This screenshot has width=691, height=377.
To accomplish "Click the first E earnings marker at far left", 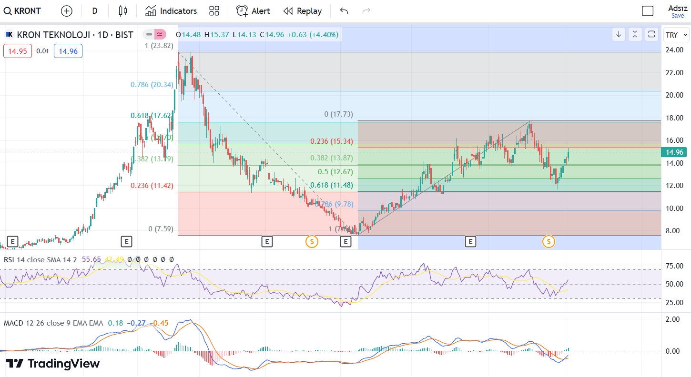I will tap(12, 241).
